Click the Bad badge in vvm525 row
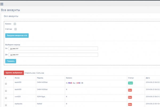This screenshot has width=160, height=107. 130,97
